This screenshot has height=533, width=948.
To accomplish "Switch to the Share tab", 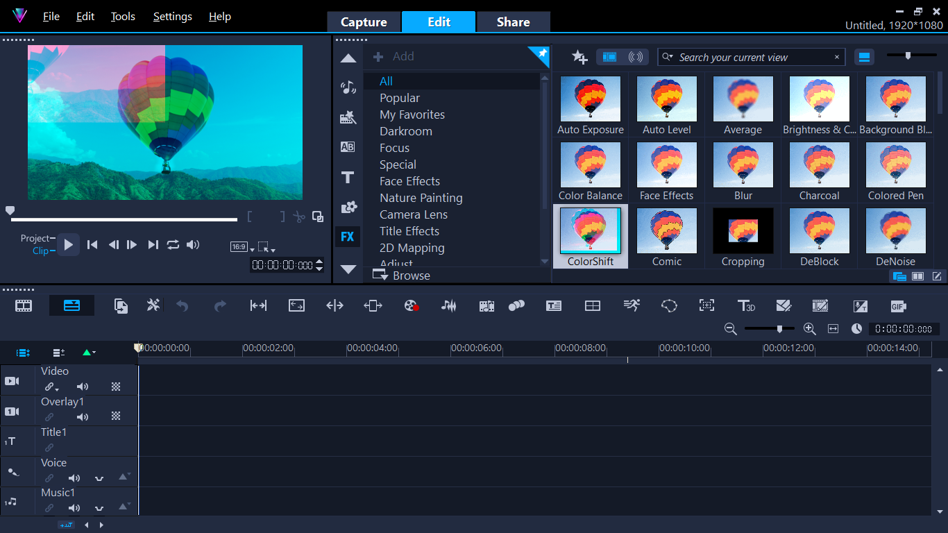I will tap(513, 22).
